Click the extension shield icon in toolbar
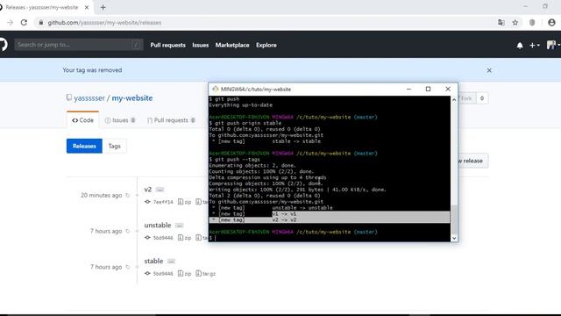 pos(532,23)
